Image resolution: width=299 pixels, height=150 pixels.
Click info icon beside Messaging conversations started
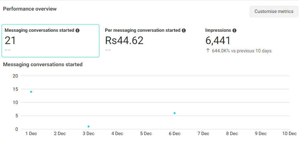pyautogui.click(x=77, y=30)
